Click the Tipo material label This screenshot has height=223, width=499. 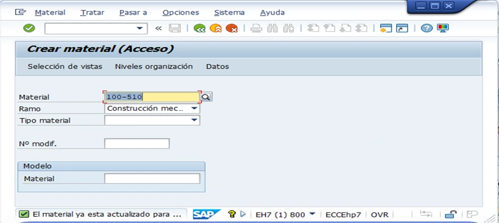pos(45,121)
